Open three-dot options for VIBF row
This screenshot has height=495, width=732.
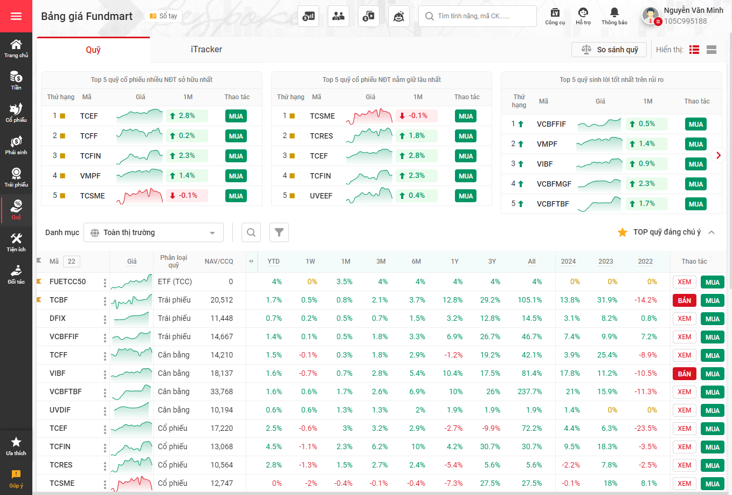[x=105, y=374]
